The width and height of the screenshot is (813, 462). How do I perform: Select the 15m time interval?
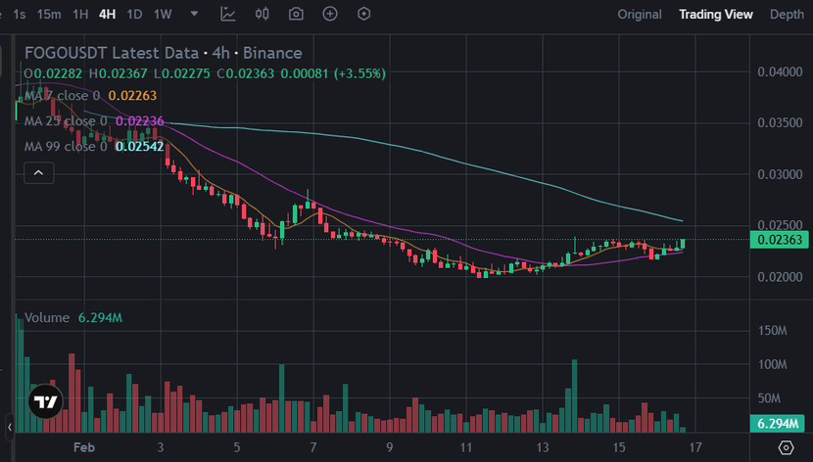tap(49, 15)
